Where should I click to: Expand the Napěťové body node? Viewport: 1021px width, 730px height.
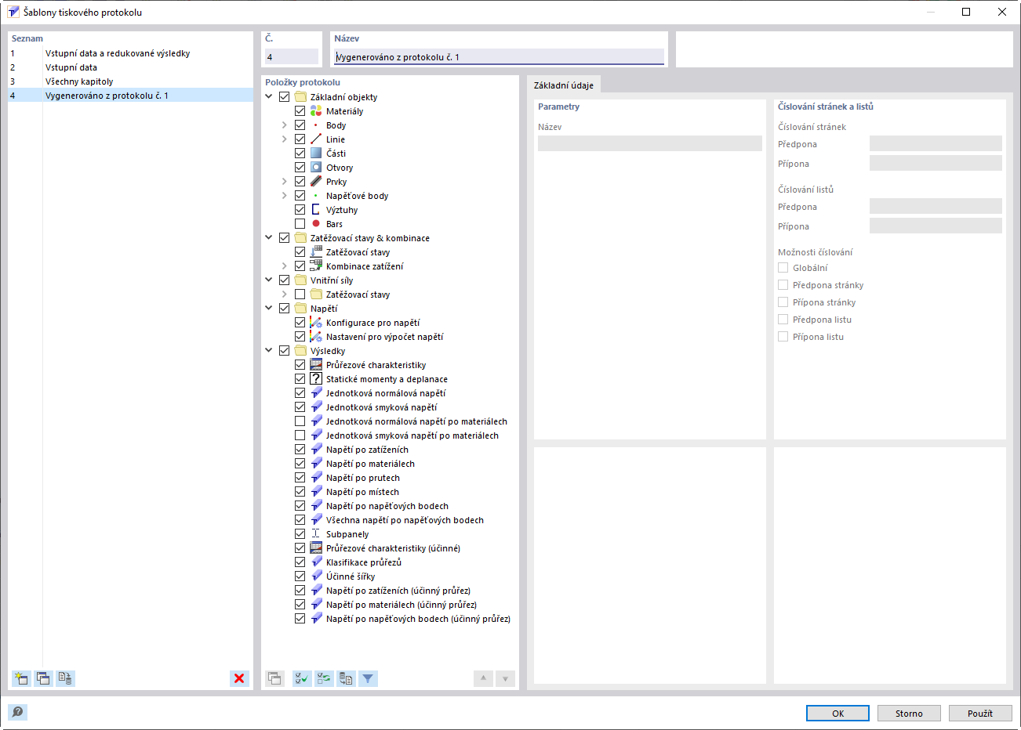[x=285, y=196]
